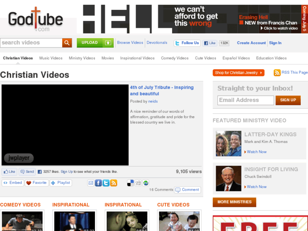Open Latter-Day Kings couple thumbnail
The width and height of the screenshot is (308, 231).
(x=228, y=144)
